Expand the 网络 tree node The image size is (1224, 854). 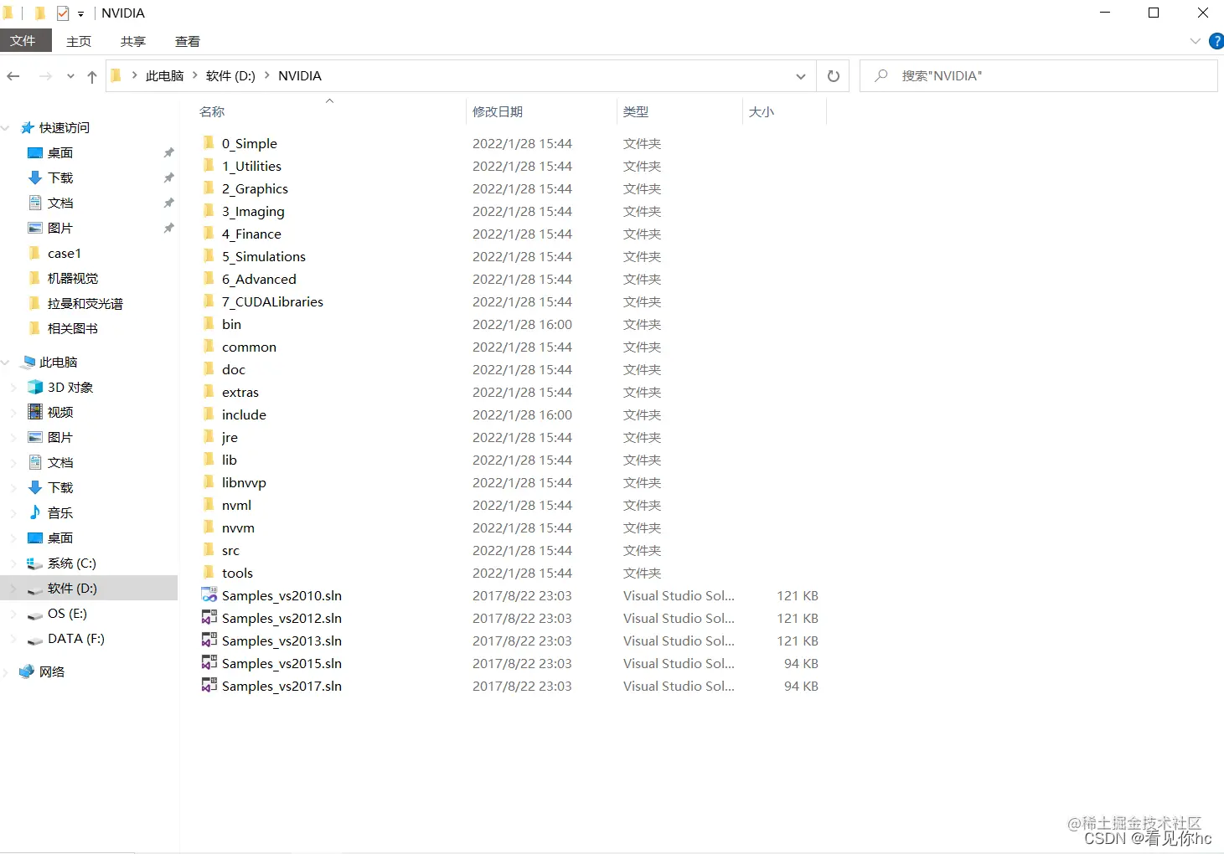pyautogui.click(x=6, y=672)
